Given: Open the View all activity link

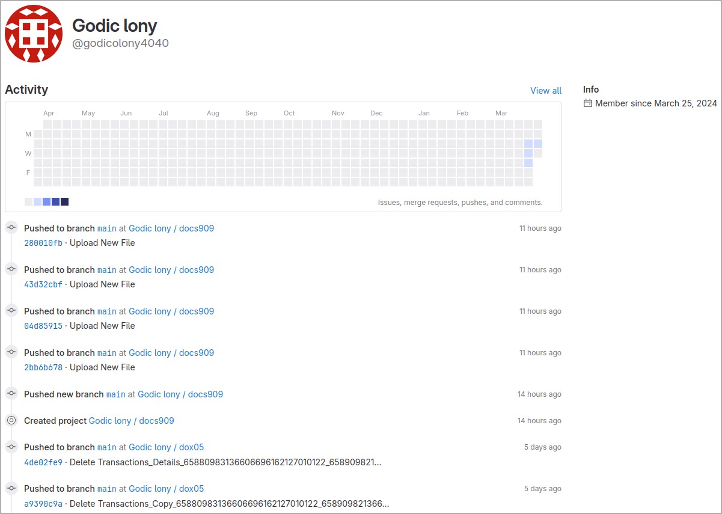Looking at the screenshot, I should [x=545, y=91].
